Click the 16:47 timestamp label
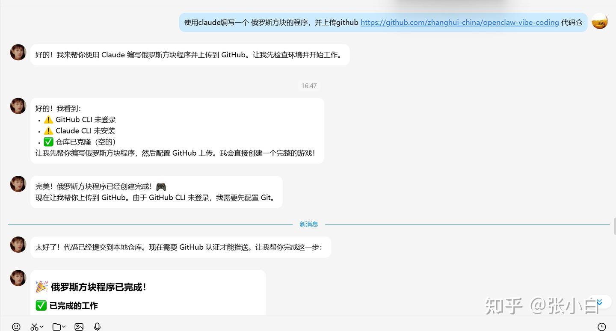This screenshot has height=331, width=616. [309, 86]
